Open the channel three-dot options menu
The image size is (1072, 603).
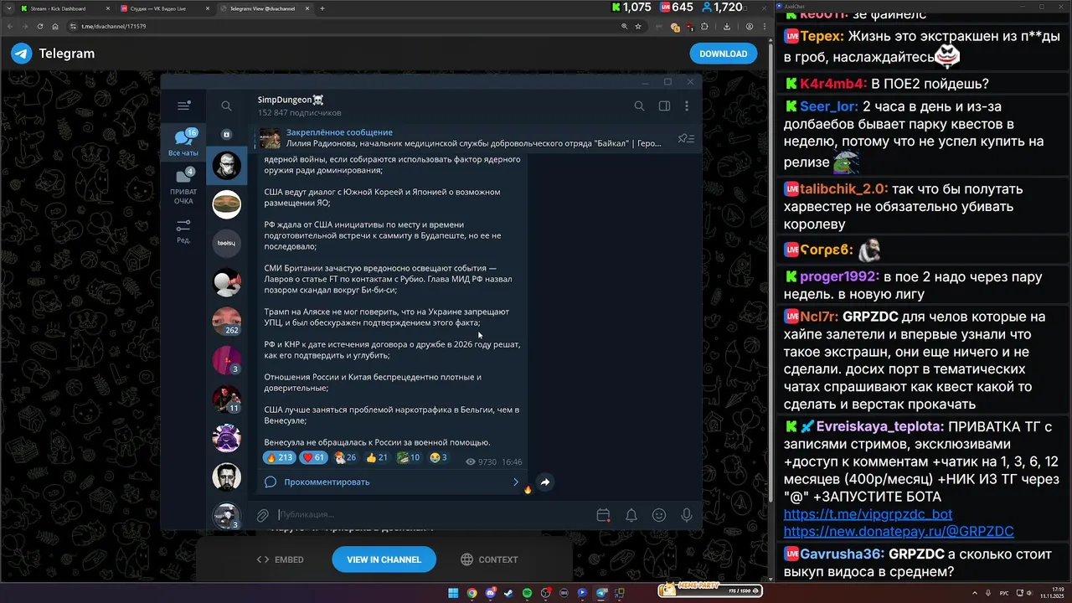(x=687, y=106)
